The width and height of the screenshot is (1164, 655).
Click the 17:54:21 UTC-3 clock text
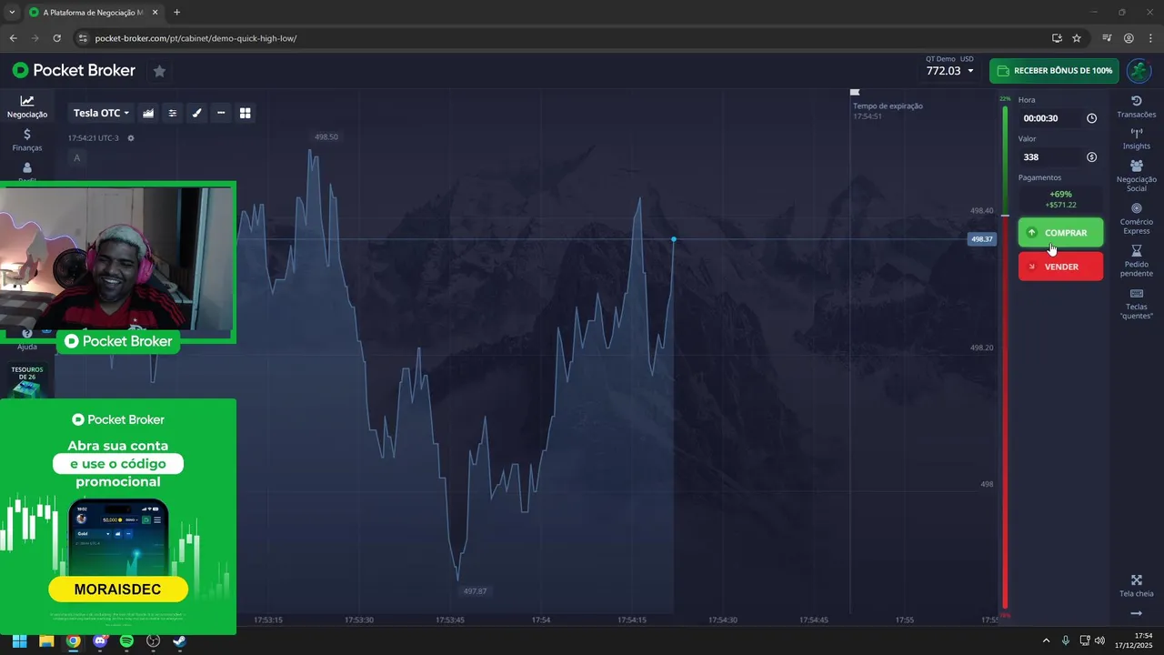pos(93,138)
